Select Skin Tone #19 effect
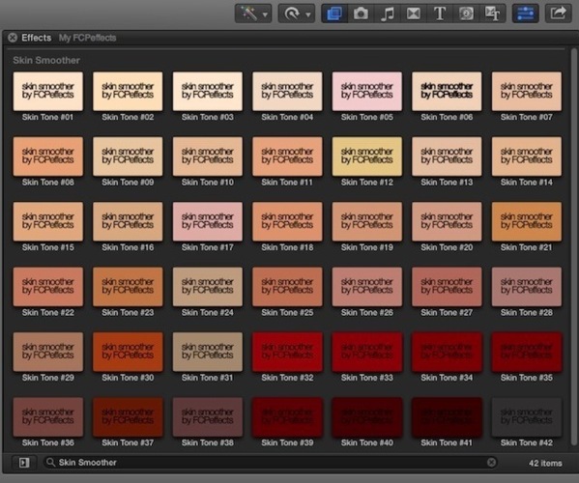The image size is (579, 483). [367, 221]
